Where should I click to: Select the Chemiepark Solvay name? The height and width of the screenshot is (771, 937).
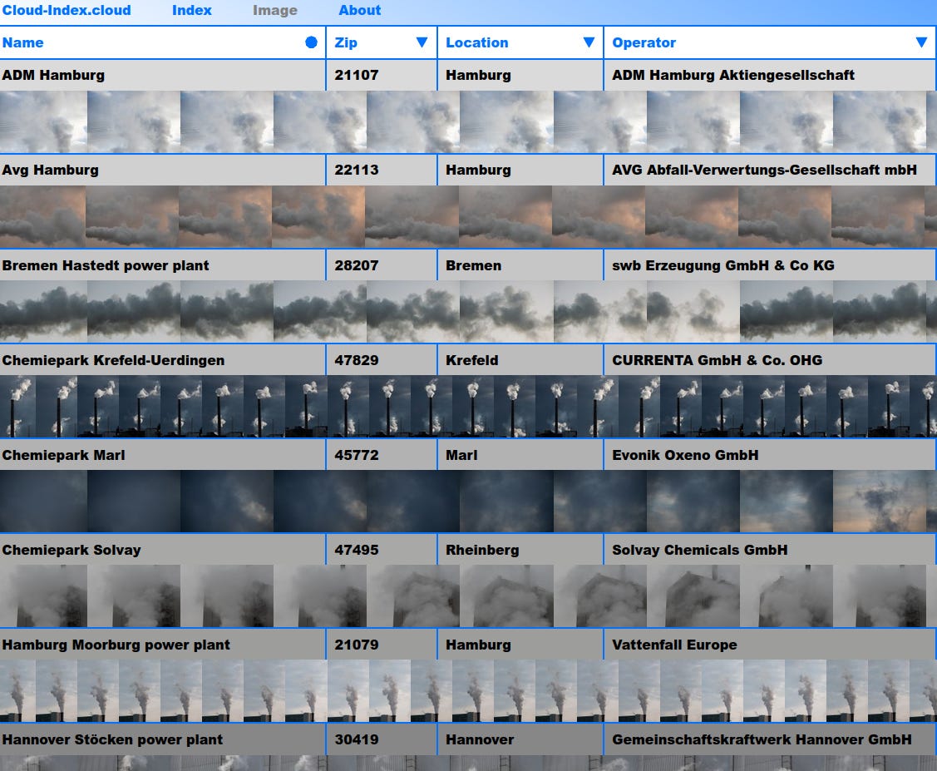pyautogui.click(x=72, y=550)
